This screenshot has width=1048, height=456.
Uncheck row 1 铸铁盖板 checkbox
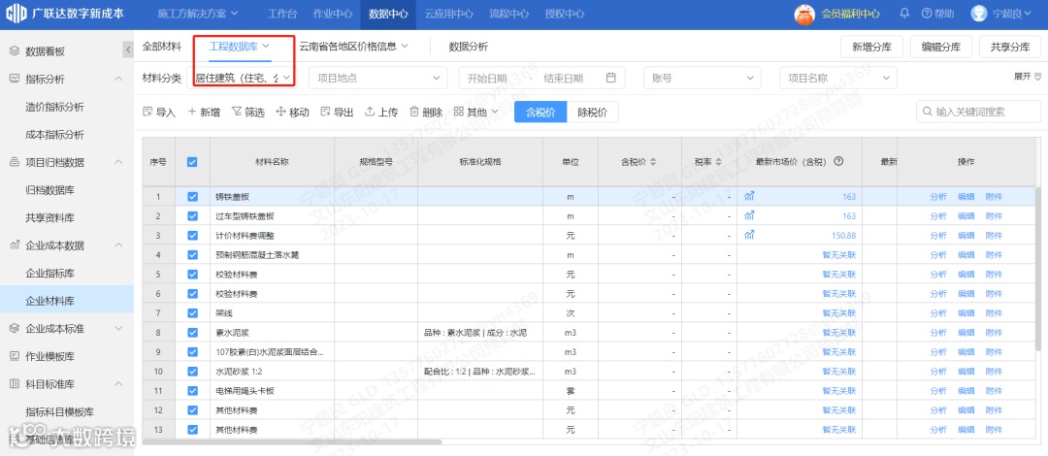tap(192, 197)
